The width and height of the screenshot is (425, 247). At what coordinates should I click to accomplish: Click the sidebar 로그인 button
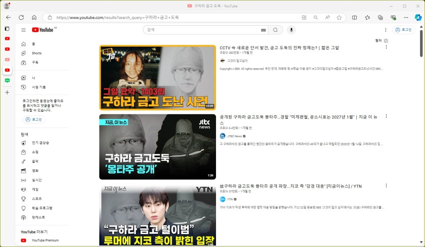click(x=34, y=120)
